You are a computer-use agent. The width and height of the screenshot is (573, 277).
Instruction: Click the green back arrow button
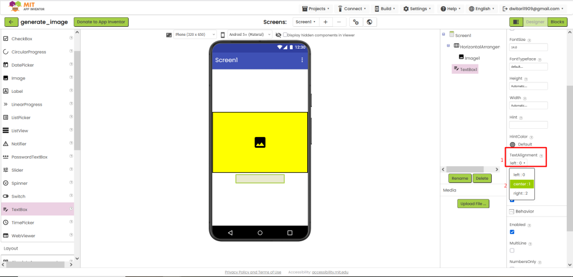pyautogui.click(x=11, y=22)
